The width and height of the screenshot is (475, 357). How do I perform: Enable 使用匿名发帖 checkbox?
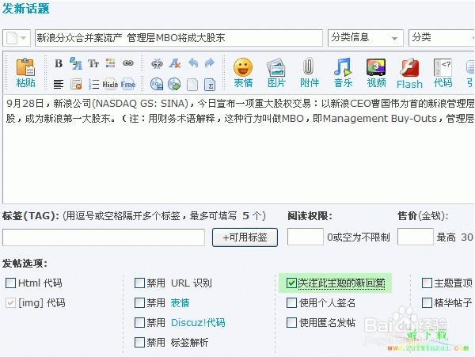tap(291, 322)
